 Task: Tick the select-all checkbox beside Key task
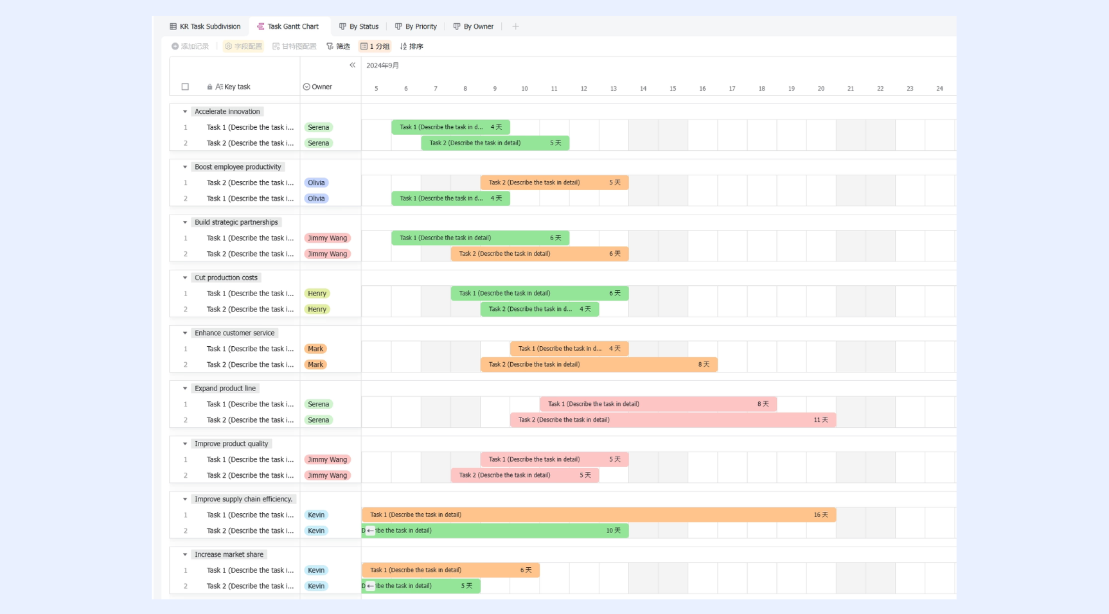pyautogui.click(x=185, y=87)
